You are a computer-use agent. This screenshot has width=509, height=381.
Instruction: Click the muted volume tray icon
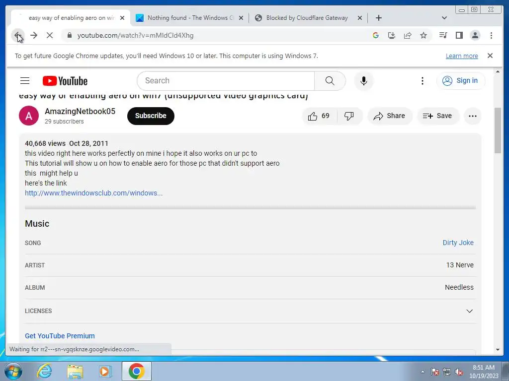point(459,372)
